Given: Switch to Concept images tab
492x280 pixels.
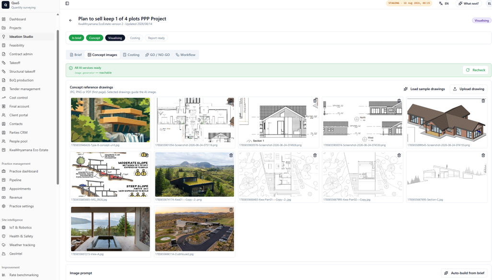Looking at the screenshot, I should coord(102,55).
